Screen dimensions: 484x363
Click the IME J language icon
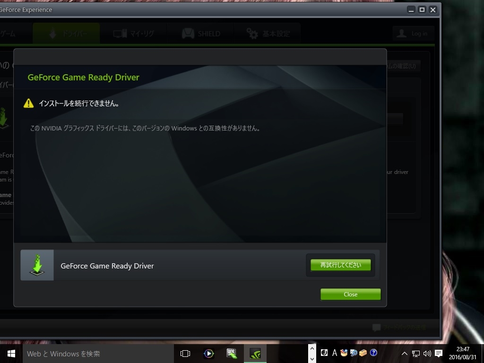pyautogui.click(x=324, y=353)
